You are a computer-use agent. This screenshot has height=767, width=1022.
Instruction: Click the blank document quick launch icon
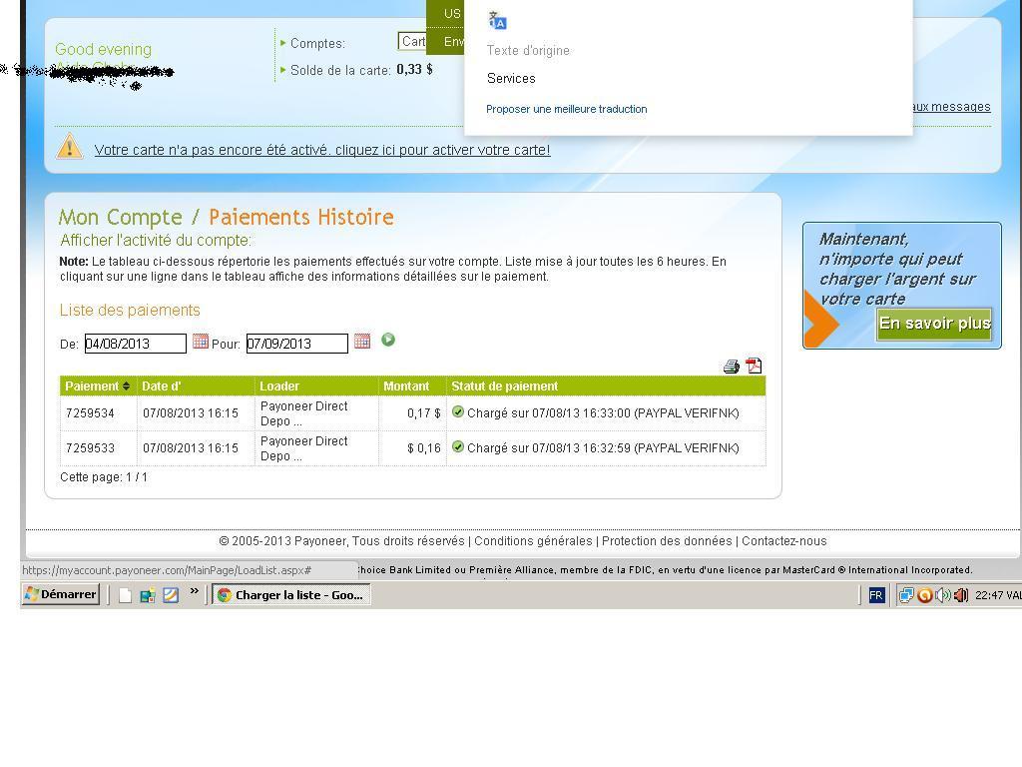click(x=125, y=595)
